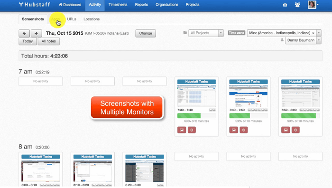Click the team members icon in the header
Screen dimensions: 332x188
click(x=297, y=5)
